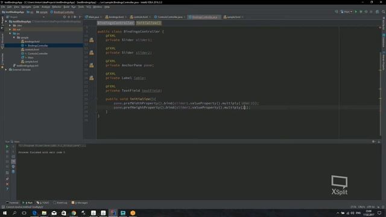This screenshot has width=386, height=217.
Task: Click FXML gutter icon beside AnchorPane pane
Action: click(x=91, y=65)
